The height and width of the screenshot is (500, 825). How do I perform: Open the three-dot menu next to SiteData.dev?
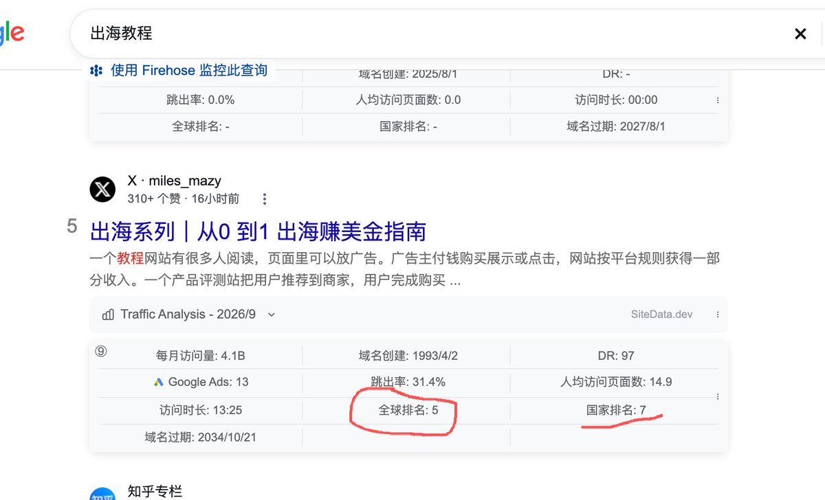718,315
